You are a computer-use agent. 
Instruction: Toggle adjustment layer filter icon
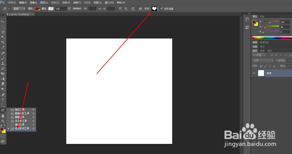(276, 55)
